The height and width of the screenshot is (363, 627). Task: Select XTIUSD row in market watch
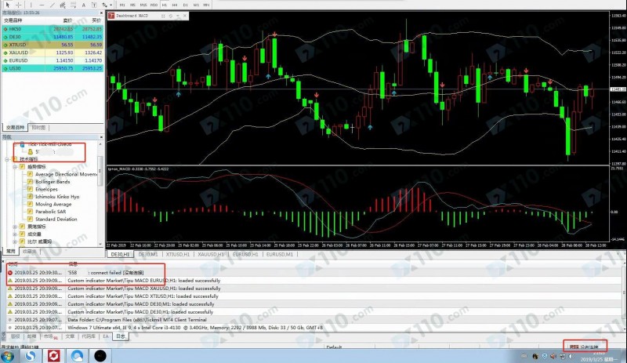pos(16,45)
